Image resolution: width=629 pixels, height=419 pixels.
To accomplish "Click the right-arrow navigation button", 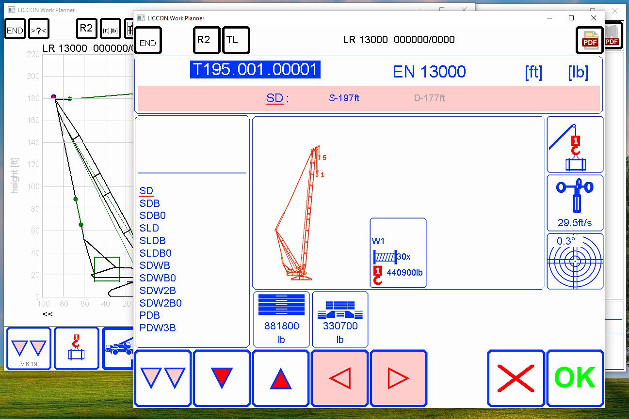I will [399, 378].
